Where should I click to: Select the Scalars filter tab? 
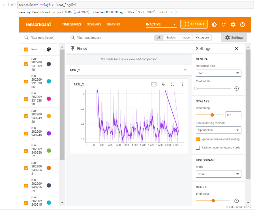[x=171, y=38]
